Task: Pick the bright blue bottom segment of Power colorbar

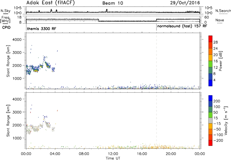Action: [x=210, y=83]
